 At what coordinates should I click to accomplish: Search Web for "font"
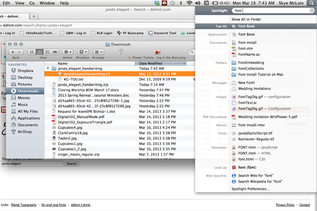pos(256,176)
